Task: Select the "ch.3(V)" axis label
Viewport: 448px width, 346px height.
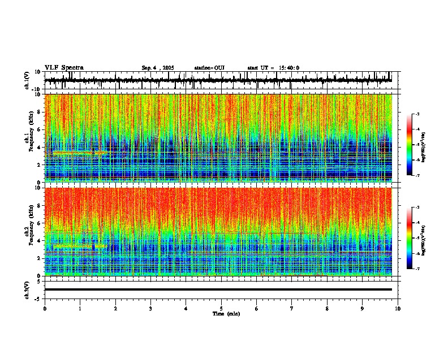Action: coord(27,290)
